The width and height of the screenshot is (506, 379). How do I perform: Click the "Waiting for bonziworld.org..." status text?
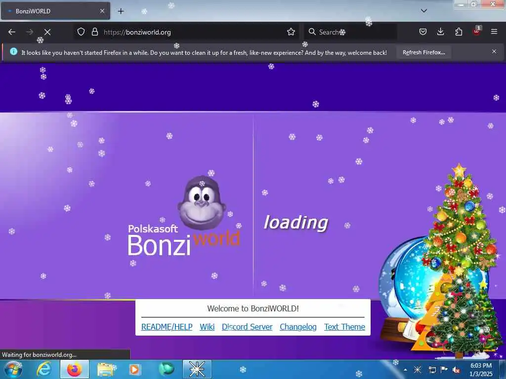pos(40,355)
